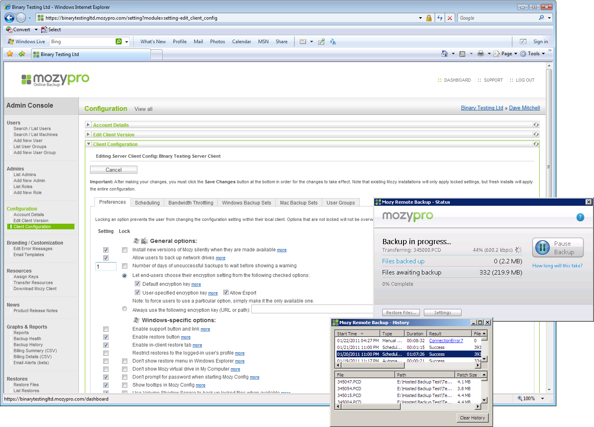Open the Windows Backup Sets tab
Viewport: 594px width, 427px height.
click(247, 202)
